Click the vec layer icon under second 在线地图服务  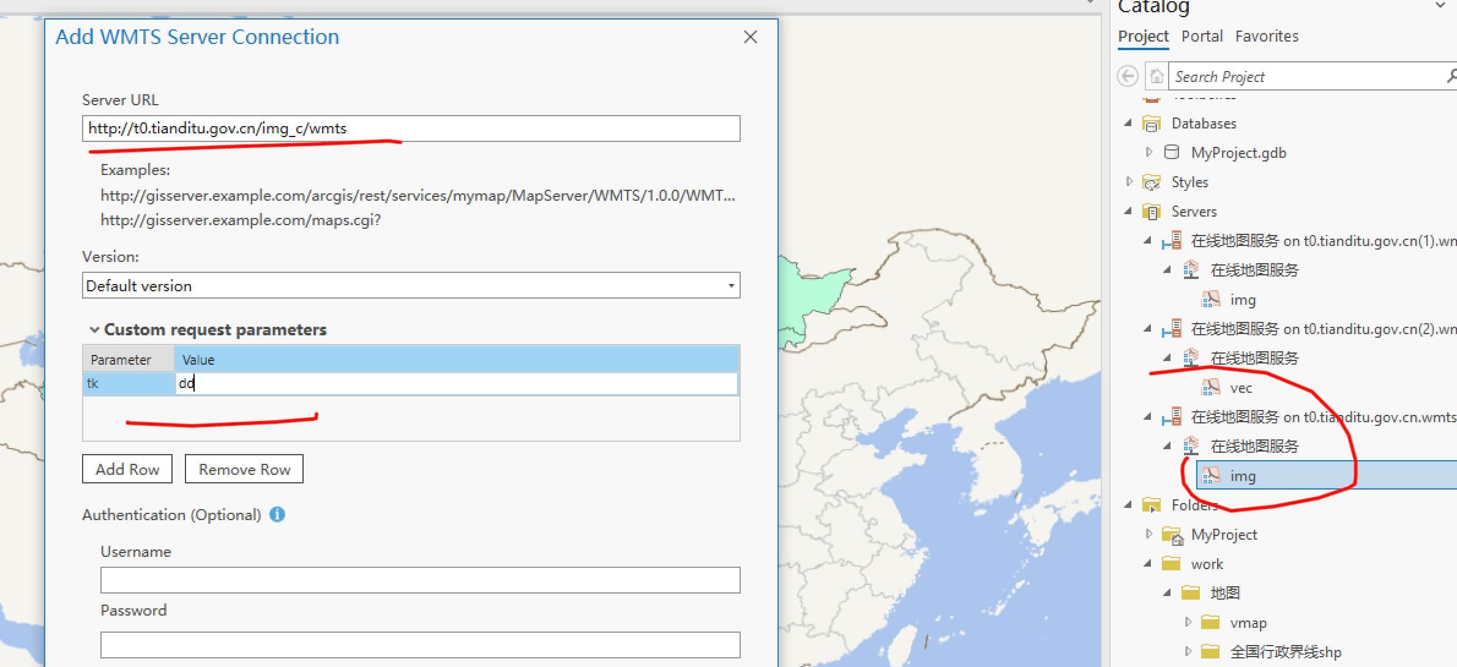click(1211, 389)
